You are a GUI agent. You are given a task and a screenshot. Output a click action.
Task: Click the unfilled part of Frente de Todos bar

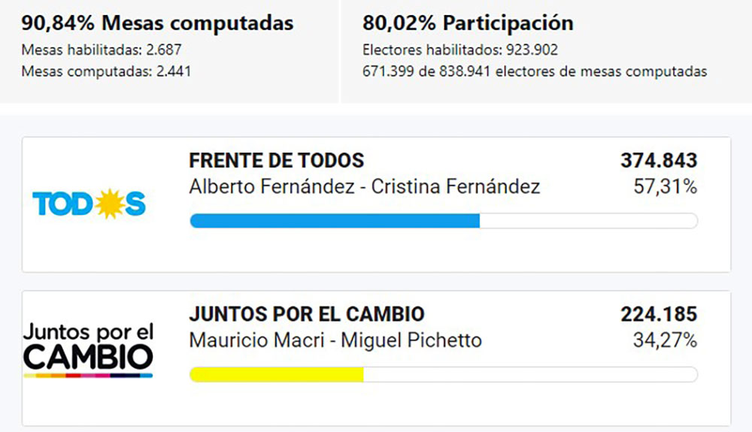pos(588,221)
